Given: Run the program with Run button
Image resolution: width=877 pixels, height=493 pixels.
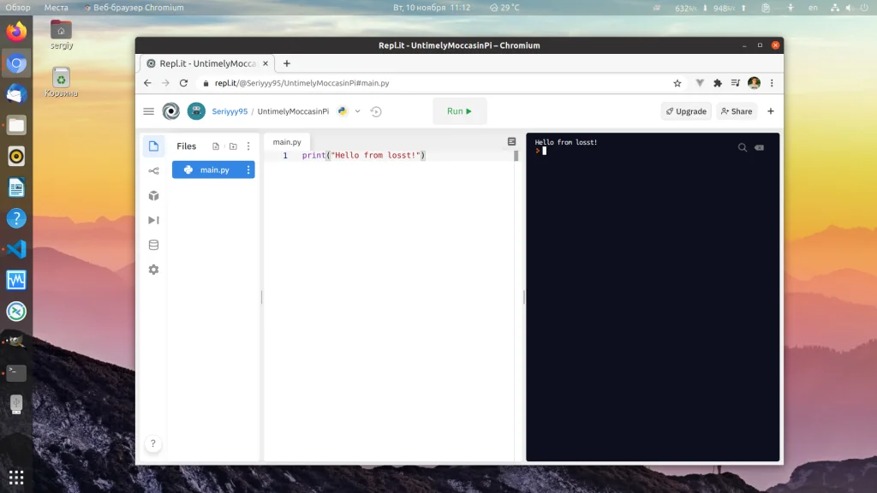Looking at the screenshot, I should [460, 111].
